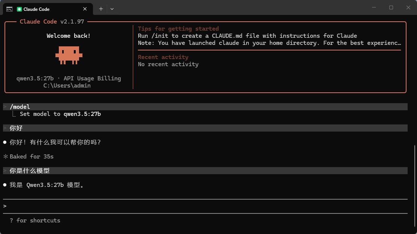This screenshot has height=234, width=417.
Task: Click the "? for shortcuts" hint
Action: point(35,221)
